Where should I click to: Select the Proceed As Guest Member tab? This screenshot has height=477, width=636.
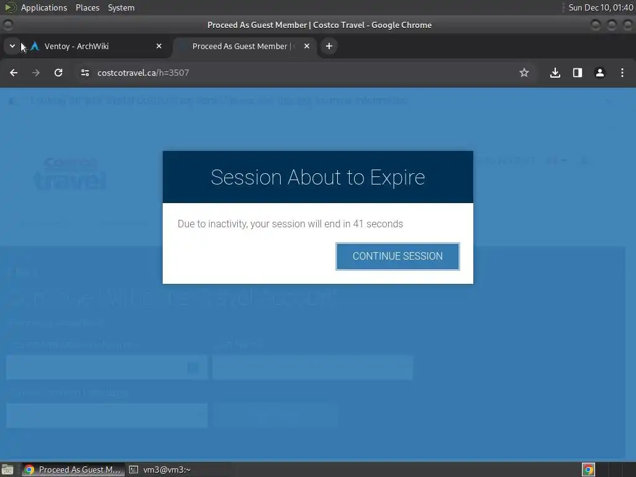point(245,46)
